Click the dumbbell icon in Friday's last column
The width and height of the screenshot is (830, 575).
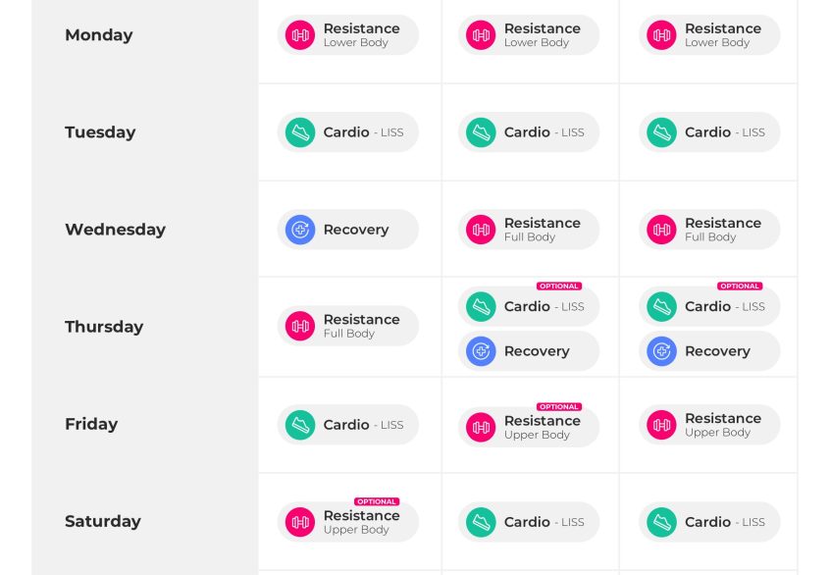661,425
